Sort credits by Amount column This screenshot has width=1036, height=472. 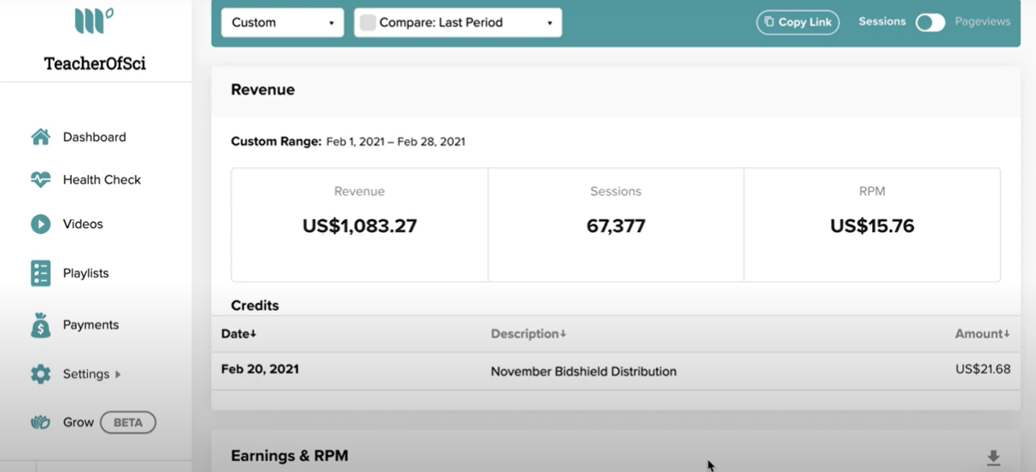point(982,334)
